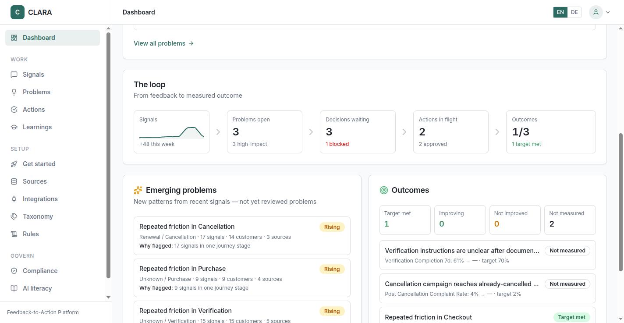This screenshot has height=323, width=624.
Task: Open Get started in Setup section
Action: point(53,164)
